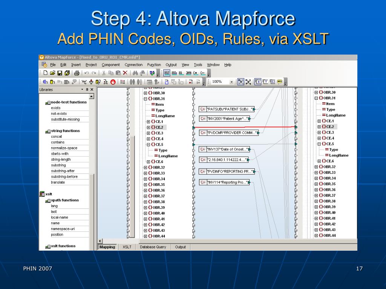The height and width of the screenshot is (289, 386).
Task: Click the blue insert input icon
Action: [x=166, y=82]
